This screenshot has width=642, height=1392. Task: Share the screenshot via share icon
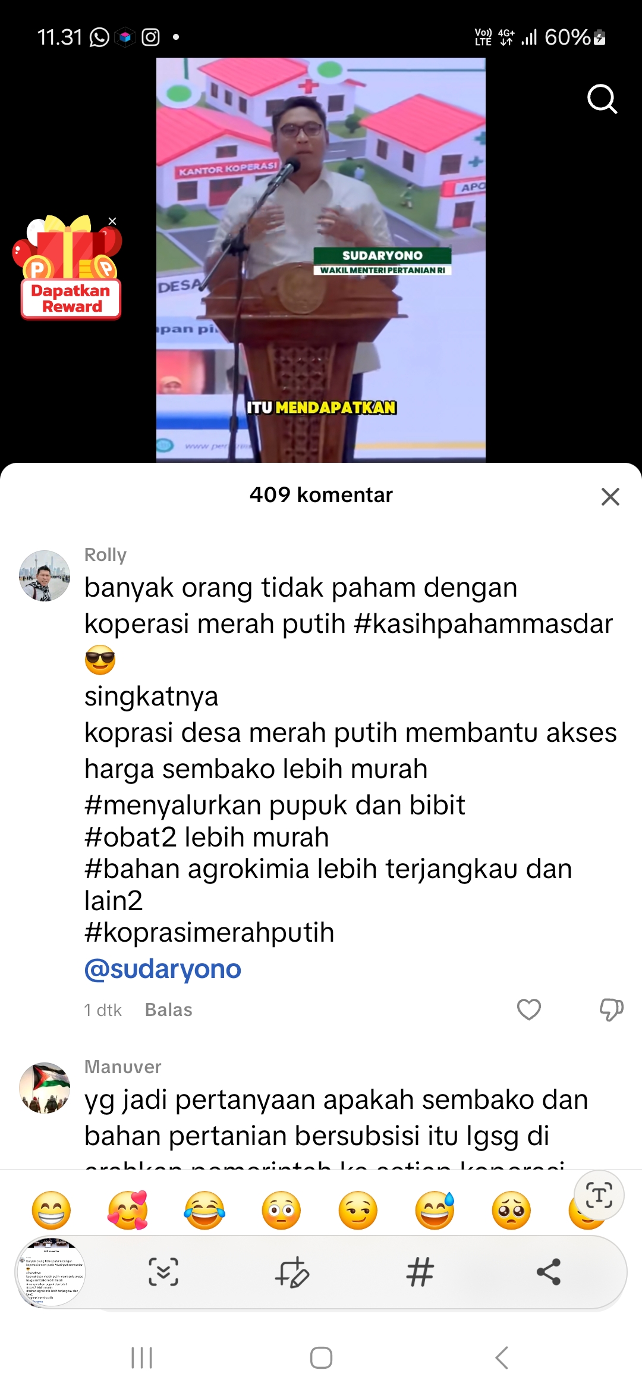coord(549,1272)
